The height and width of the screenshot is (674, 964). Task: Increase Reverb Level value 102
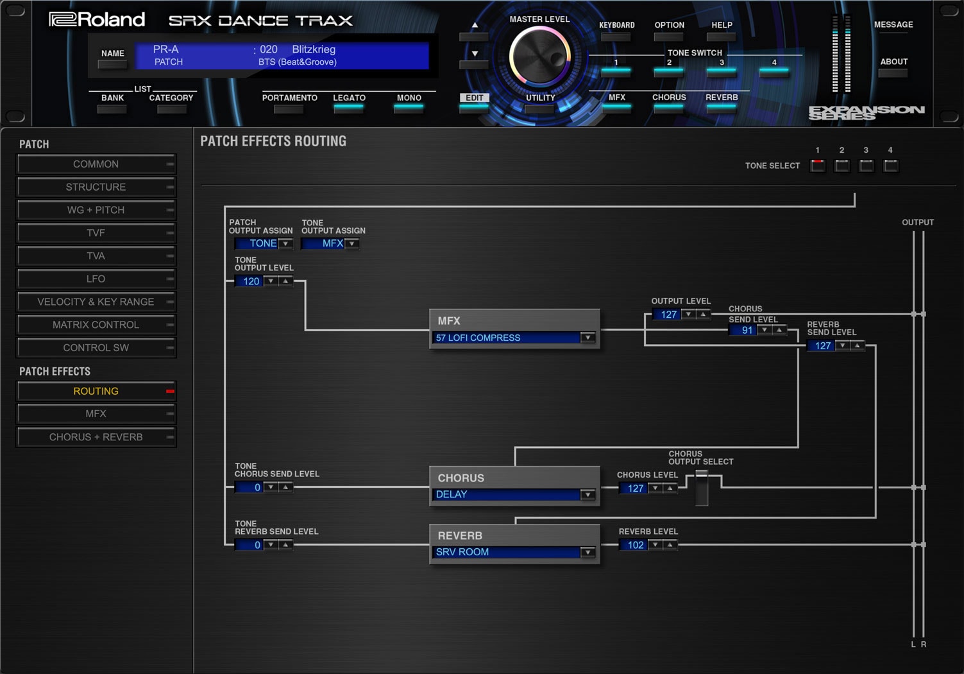click(x=670, y=545)
